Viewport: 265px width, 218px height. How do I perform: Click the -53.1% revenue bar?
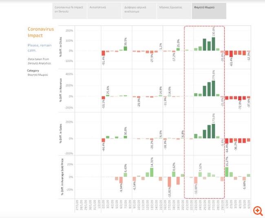tap(104, 98)
